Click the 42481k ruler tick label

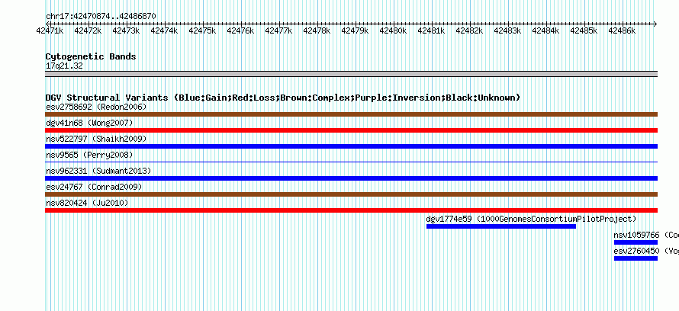pos(431,30)
